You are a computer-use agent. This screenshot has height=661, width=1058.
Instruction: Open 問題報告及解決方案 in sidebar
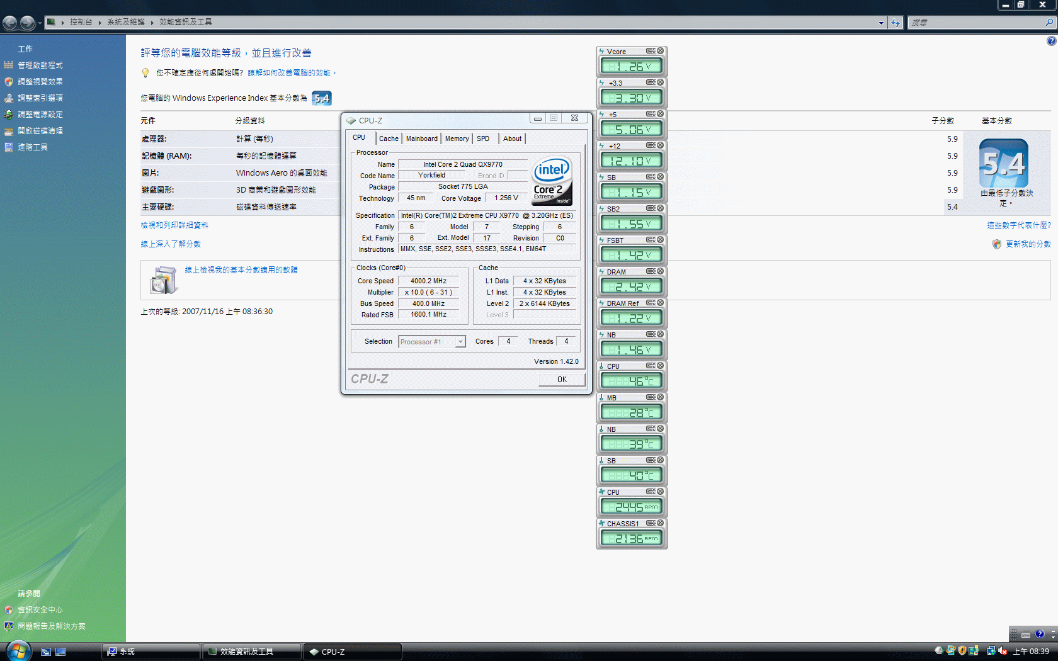[x=52, y=626]
